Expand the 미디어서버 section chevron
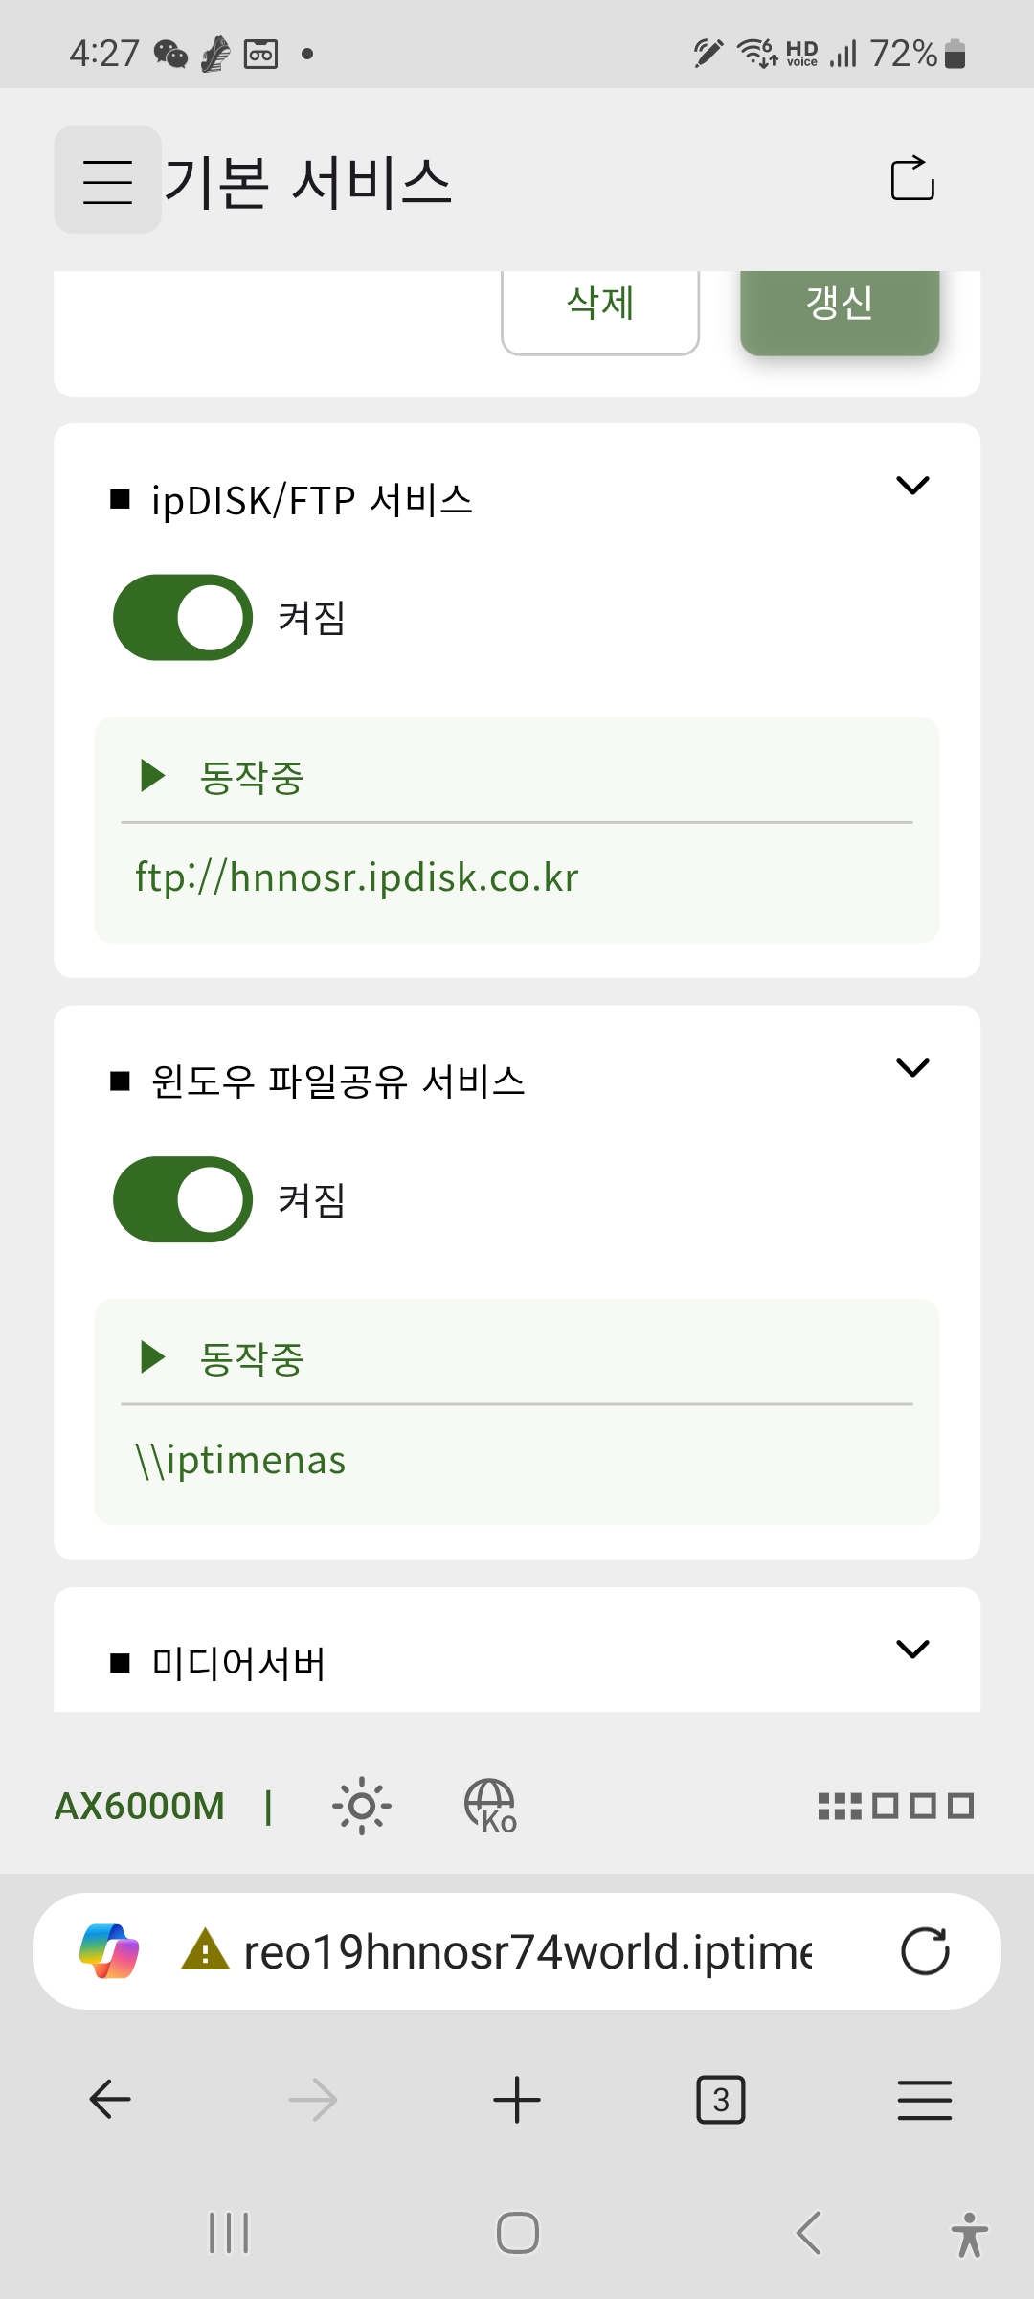 pos(912,1649)
